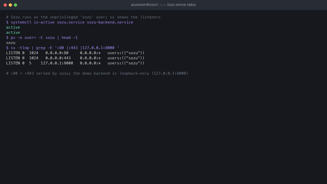
Task: Click the 'ps -o user= -C sozu' command
Action: [x=42, y=38]
